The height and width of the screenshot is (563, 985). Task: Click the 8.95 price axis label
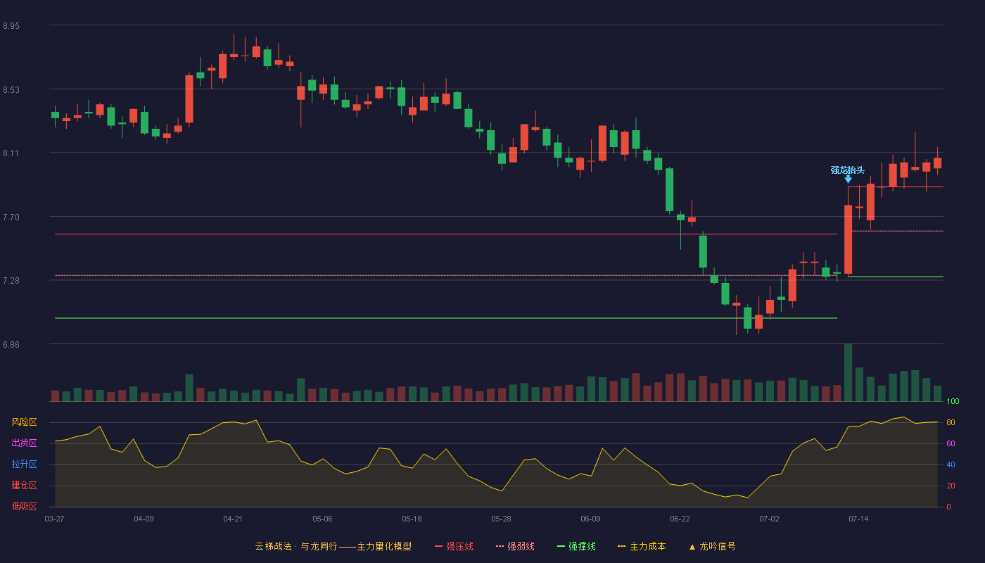[11, 26]
